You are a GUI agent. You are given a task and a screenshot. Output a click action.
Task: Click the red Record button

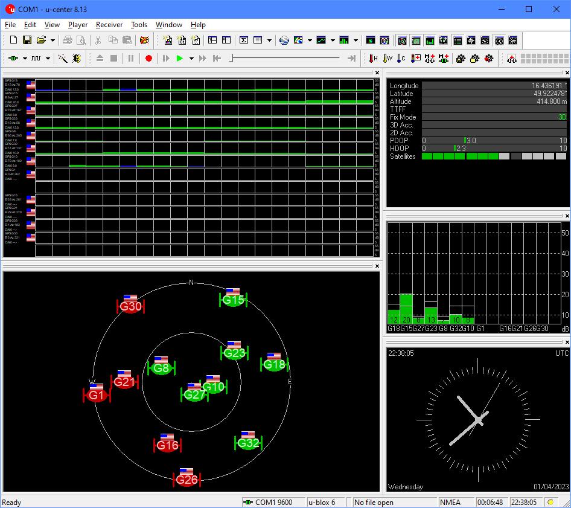point(148,59)
